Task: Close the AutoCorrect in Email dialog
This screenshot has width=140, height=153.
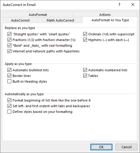Action: [133, 4]
